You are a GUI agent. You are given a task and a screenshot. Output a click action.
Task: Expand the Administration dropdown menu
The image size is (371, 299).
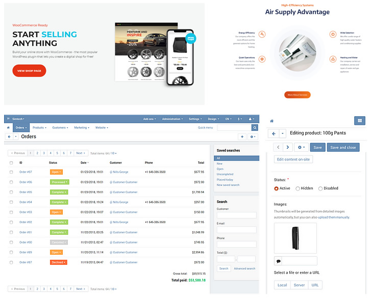(172, 119)
